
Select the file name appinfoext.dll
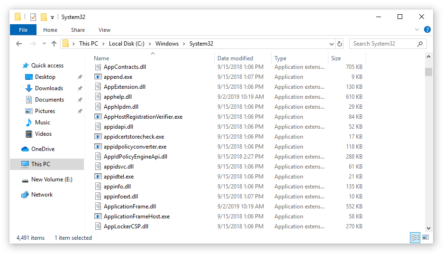121,197
